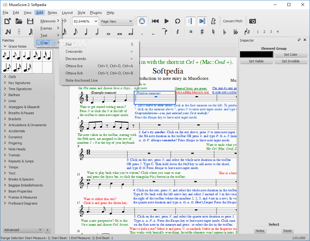Insert a rest from toolbar

click(x=177, y=32)
